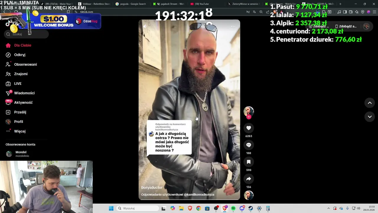Open the @kamilkonradkotyza mention in the caption
The image size is (378, 213).
(199, 195)
